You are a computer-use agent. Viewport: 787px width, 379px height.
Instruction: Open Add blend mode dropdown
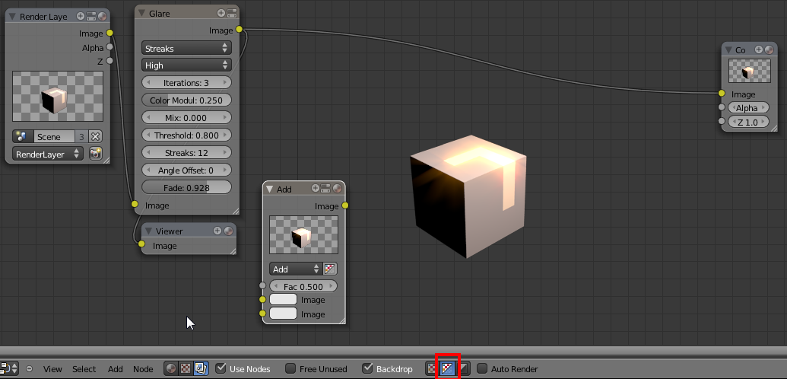[295, 269]
